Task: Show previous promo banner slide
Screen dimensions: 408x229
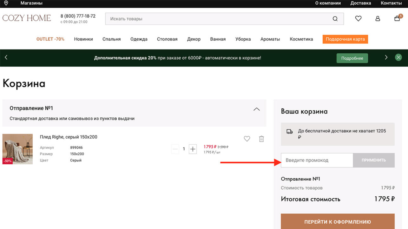Action: tap(6, 57)
